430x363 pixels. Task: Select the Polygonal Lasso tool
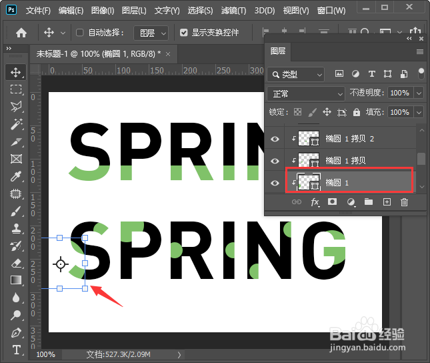click(15, 107)
